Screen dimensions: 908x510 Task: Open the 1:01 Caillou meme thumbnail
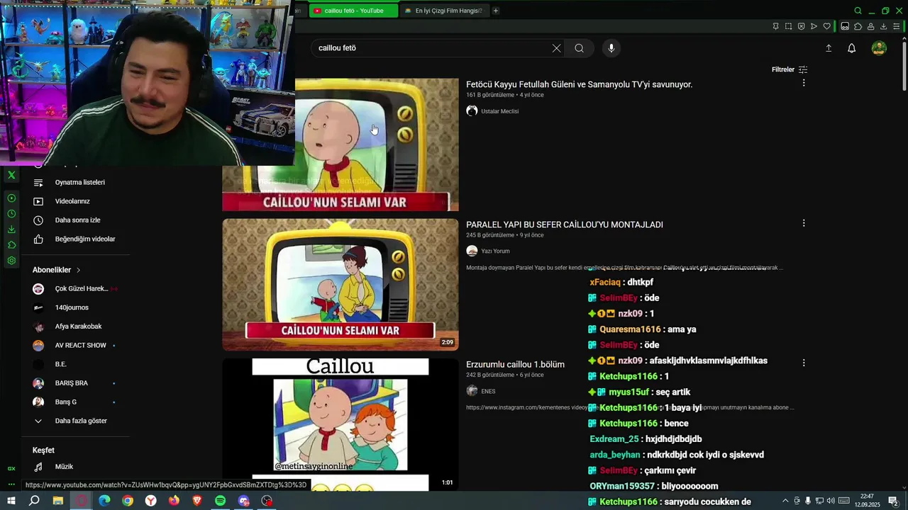pyautogui.click(x=340, y=424)
